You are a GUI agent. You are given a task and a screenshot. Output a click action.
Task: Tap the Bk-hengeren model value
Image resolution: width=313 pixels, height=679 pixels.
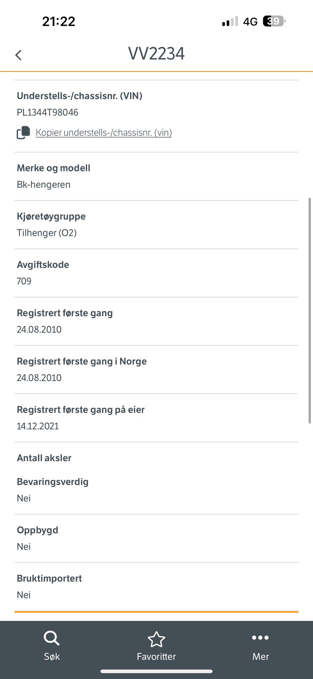point(44,184)
